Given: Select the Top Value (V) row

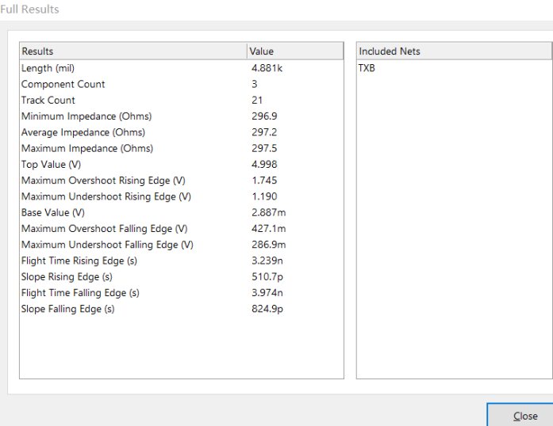Looking at the screenshot, I should pos(182,165).
